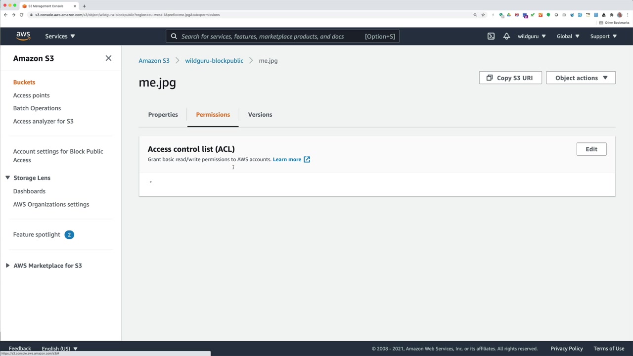Go to wildguru-blockpublic bucket breadcrumb
The height and width of the screenshot is (356, 633).
(x=214, y=60)
